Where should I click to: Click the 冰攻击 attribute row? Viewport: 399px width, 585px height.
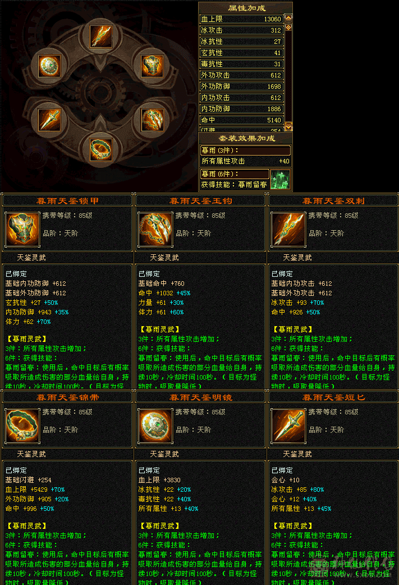tap(241, 30)
